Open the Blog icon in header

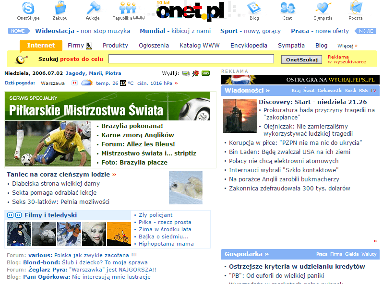pyautogui.click(x=254, y=11)
